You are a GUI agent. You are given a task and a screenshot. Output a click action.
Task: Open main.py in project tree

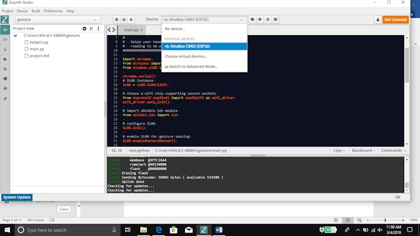tap(37, 49)
